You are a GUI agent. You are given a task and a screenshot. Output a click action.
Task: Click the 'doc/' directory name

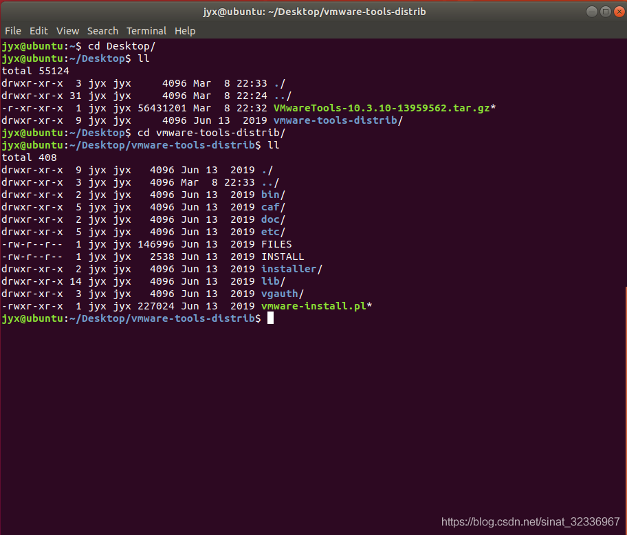(x=273, y=219)
